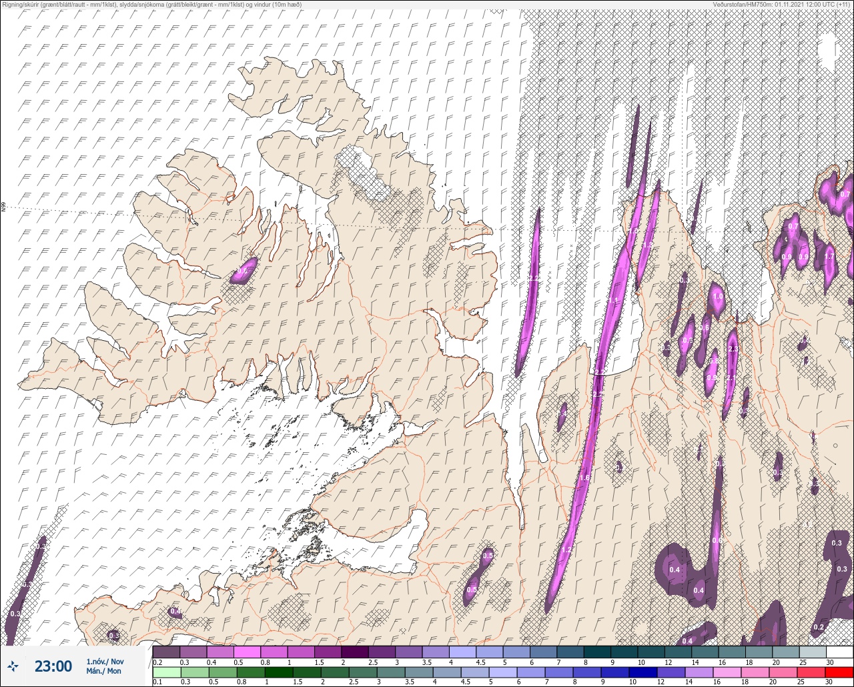
Task: Select the dark mauve swatch starting at 0.2, upper legend
Action: pyautogui.click(x=166, y=652)
